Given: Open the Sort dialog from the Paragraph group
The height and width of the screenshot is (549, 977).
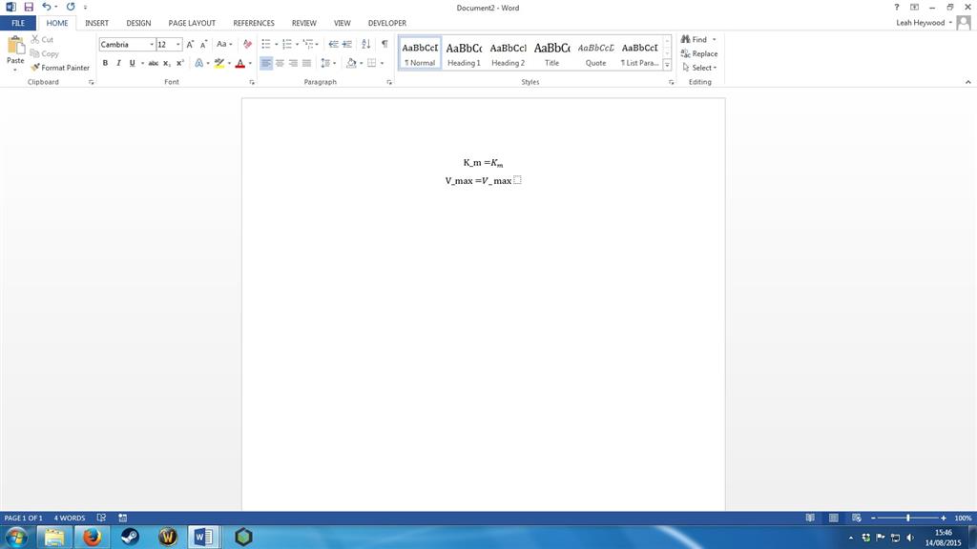Looking at the screenshot, I should coord(365,43).
